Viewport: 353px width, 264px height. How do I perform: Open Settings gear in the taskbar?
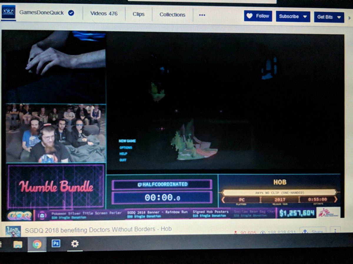(x=75, y=244)
